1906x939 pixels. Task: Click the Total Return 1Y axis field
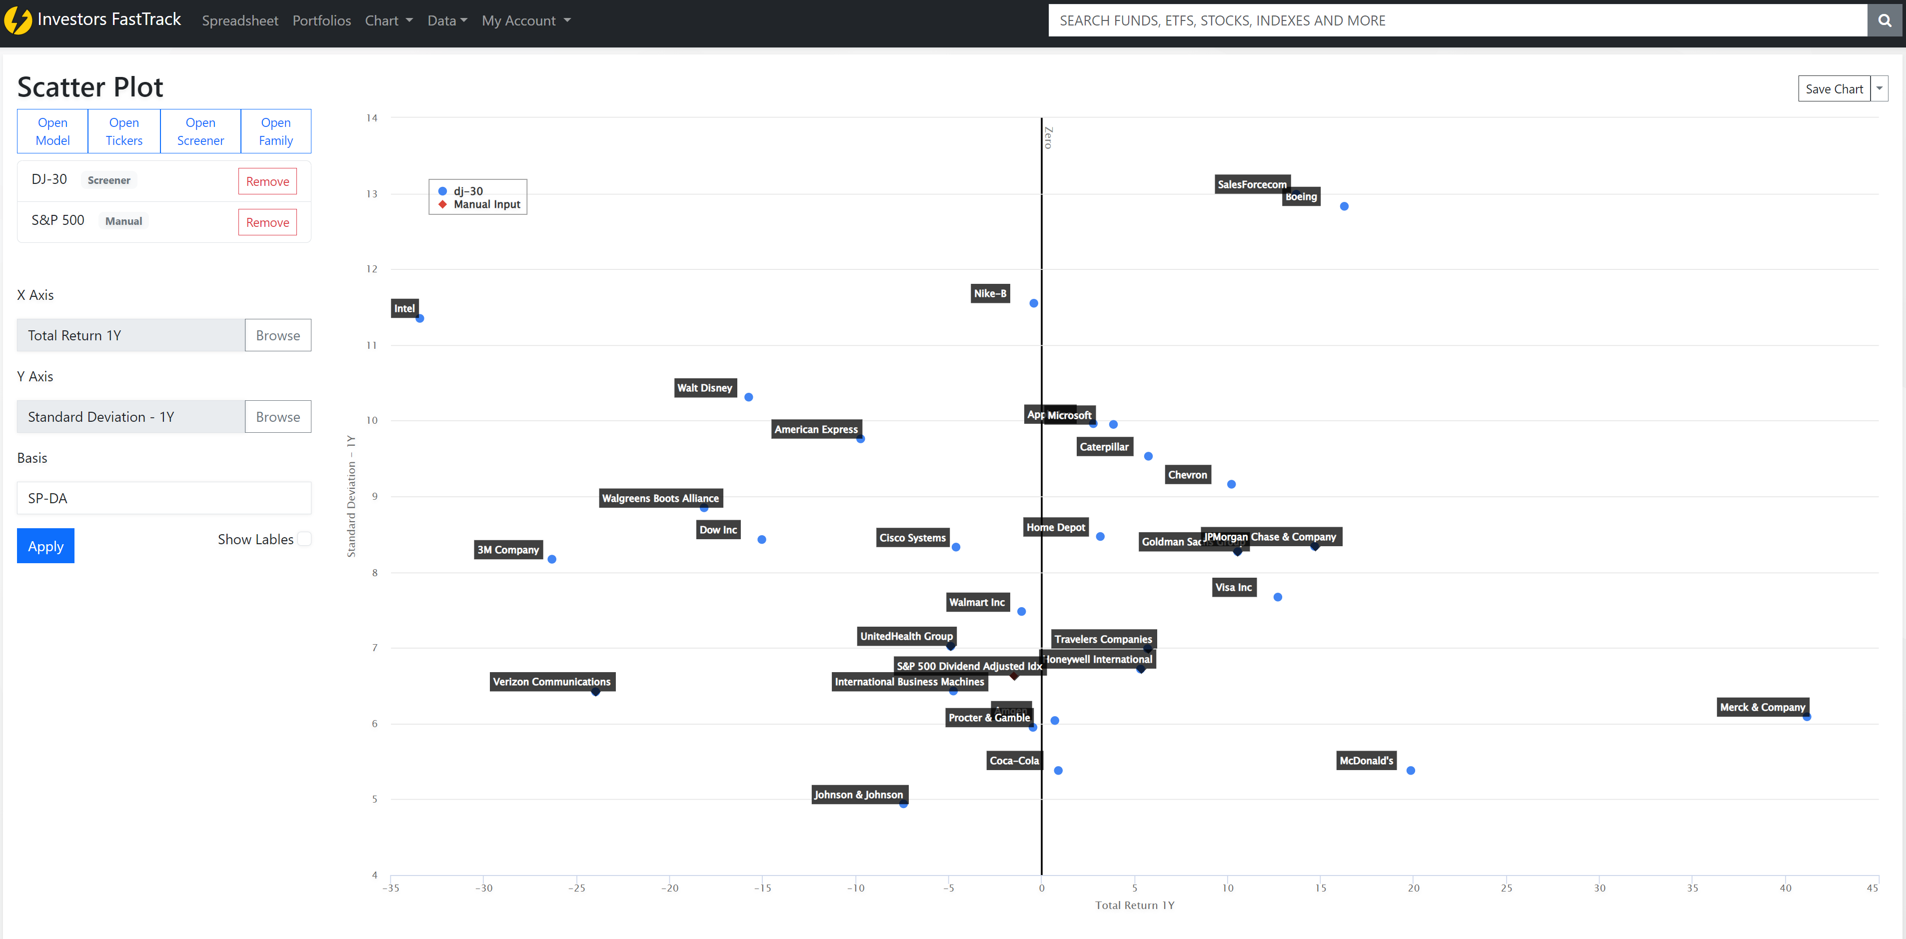click(131, 335)
